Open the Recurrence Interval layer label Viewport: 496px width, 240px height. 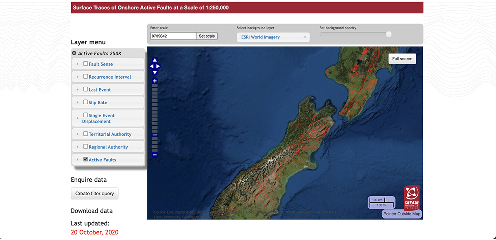110,77
